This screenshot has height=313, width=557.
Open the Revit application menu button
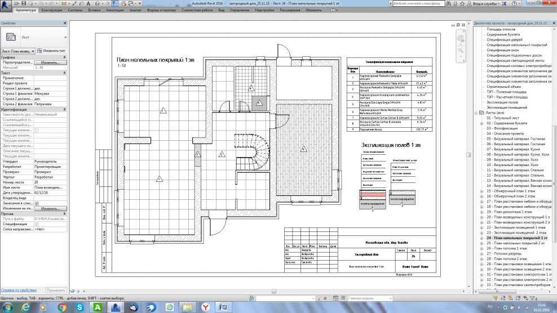click(x=7, y=6)
